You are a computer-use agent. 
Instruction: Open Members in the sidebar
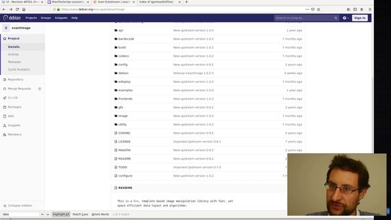(15, 134)
